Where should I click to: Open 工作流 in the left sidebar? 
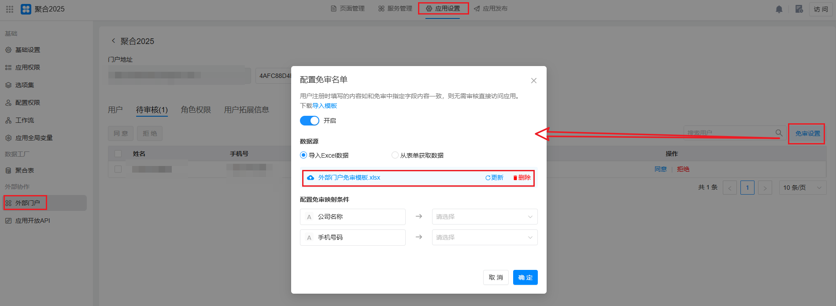tap(25, 120)
